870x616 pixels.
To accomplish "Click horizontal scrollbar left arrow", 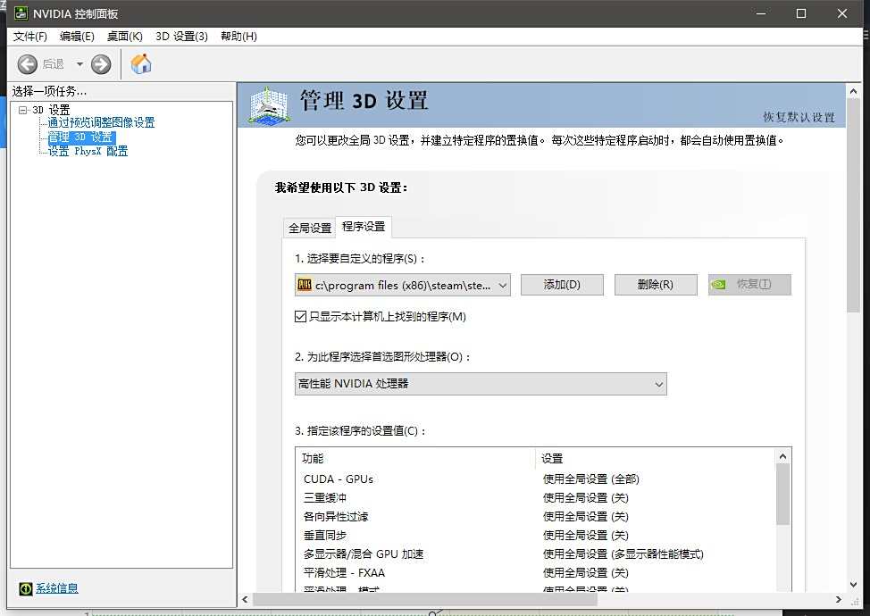I will 246,599.
